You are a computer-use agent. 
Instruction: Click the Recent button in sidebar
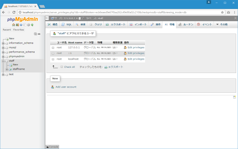coord(7,30)
